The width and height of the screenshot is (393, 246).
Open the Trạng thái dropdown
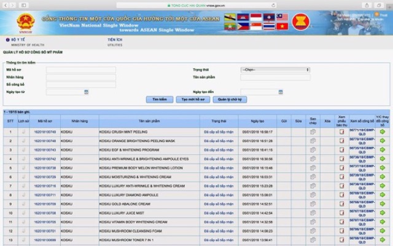click(275, 69)
